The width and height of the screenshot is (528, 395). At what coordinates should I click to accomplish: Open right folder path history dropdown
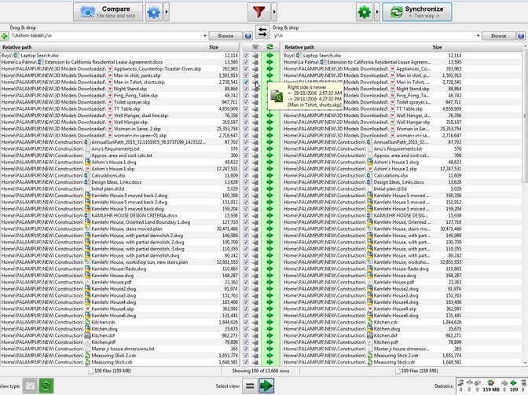click(478, 35)
